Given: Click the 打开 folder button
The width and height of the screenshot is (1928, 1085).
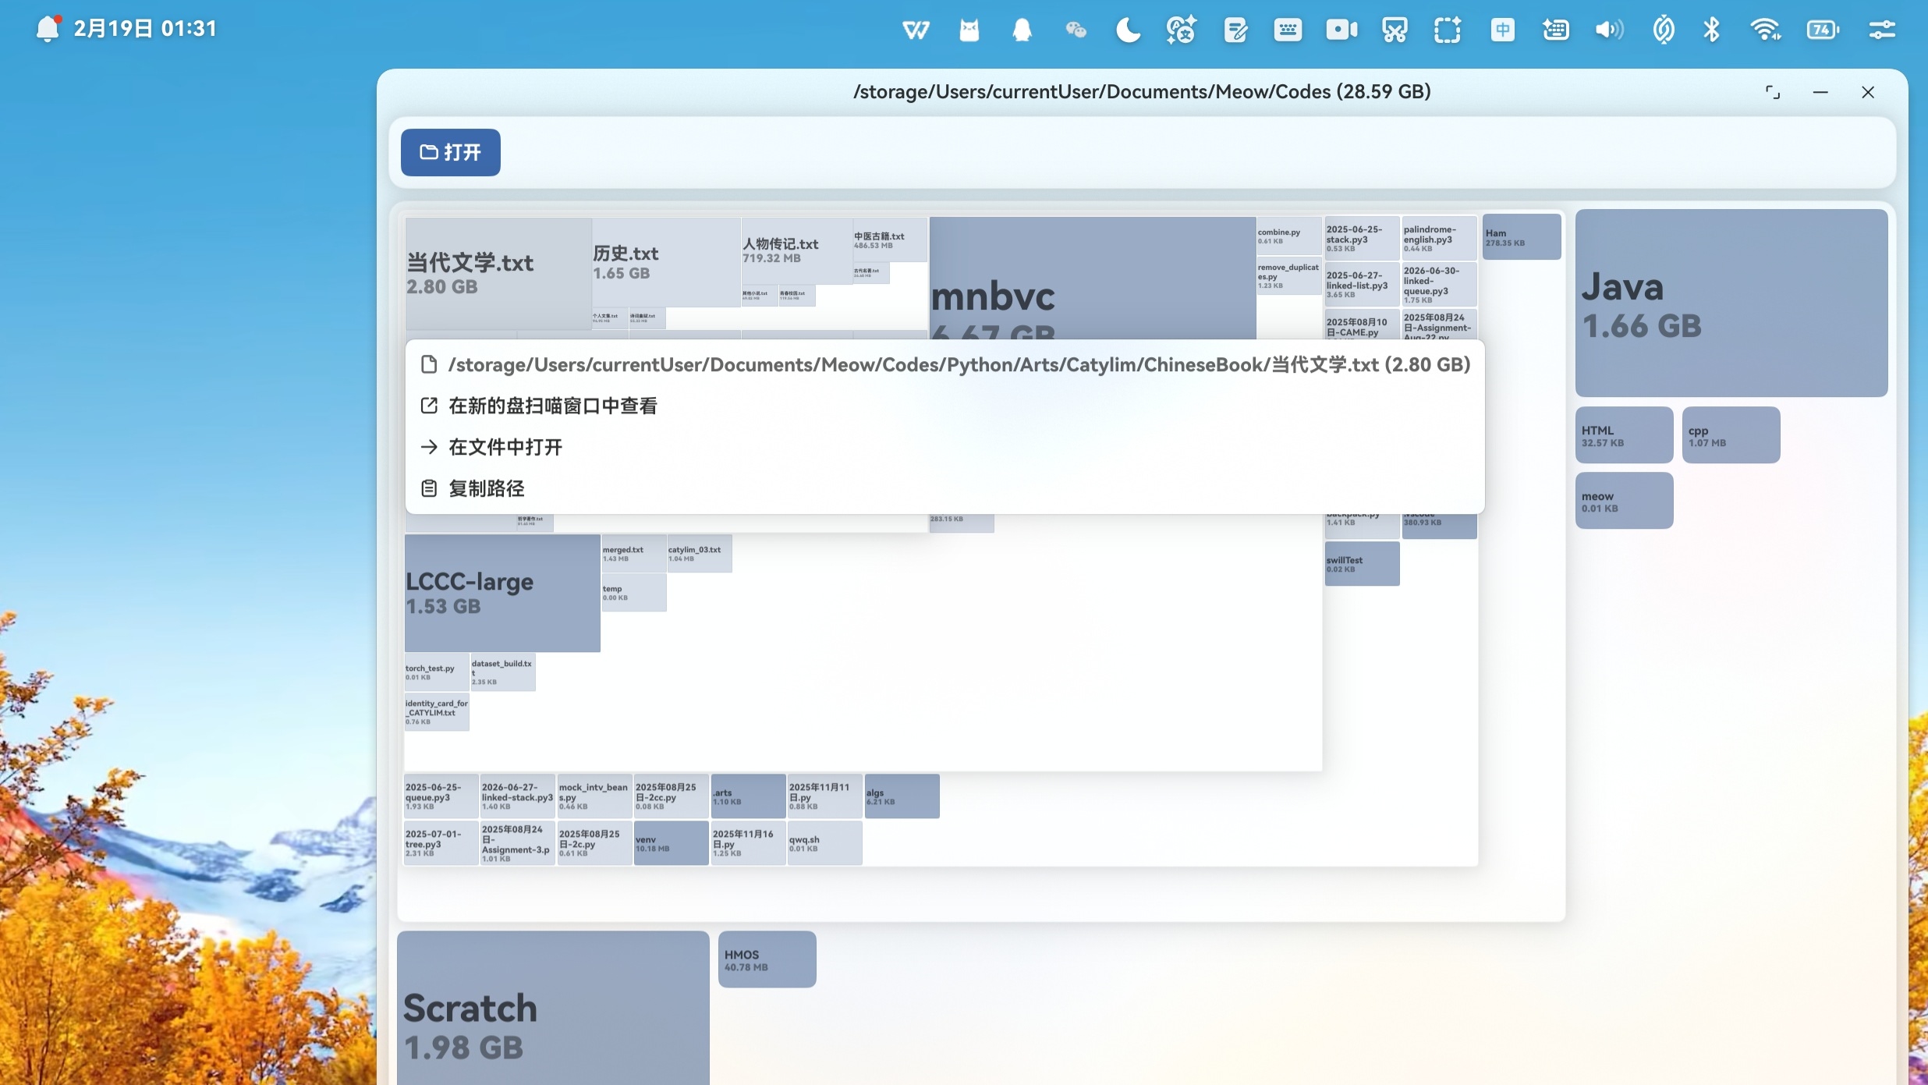Looking at the screenshot, I should (451, 152).
